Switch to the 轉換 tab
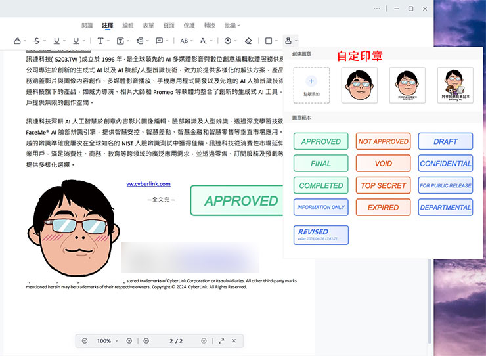The height and width of the screenshot is (356, 486). 210,25
